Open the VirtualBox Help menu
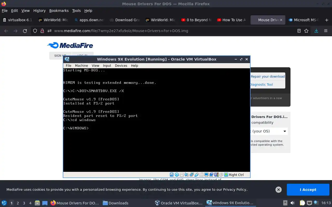This screenshot has width=332, height=207. click(135, 65)
